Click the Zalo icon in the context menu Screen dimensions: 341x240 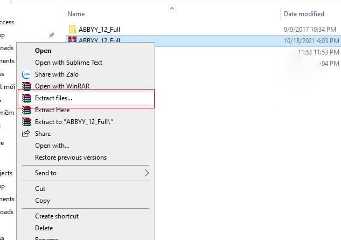point(26,74)
